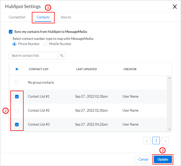Select the Phone Number radio option

pos(14,44)
